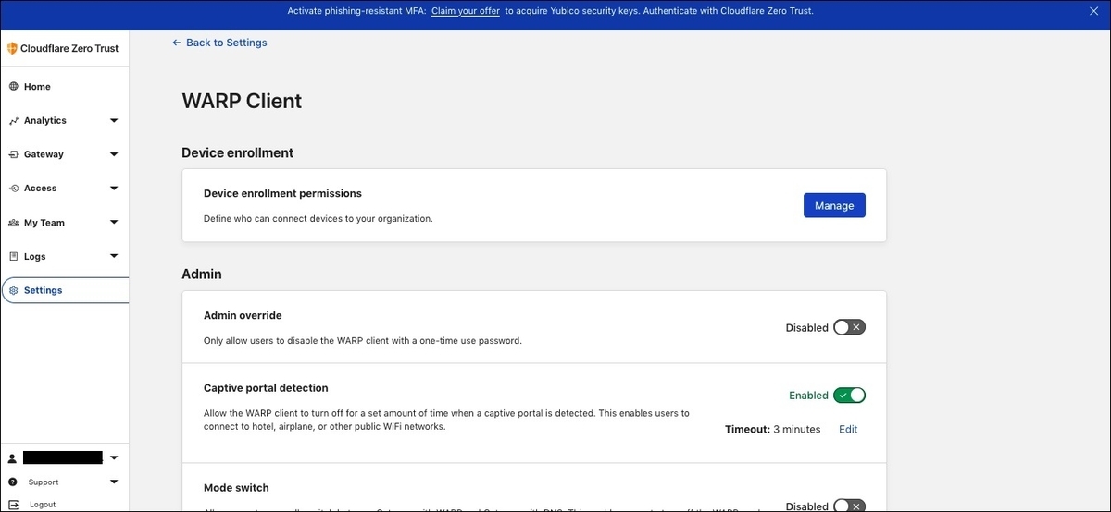Click Logout in the sidebar
1111x512 pixels.
43,505
